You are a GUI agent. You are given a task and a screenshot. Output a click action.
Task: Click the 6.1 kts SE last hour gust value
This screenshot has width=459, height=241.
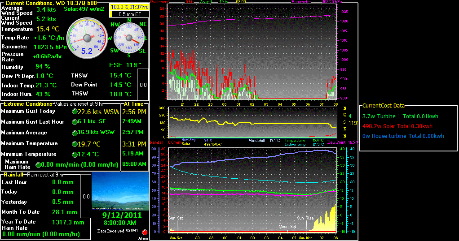[x=93, y=121]
